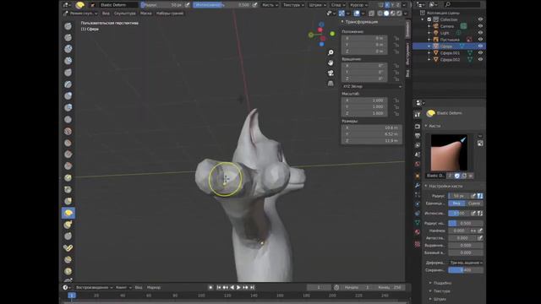Open Modifiers wrench properties tab

pyautogui.click(x=418, y=186)
